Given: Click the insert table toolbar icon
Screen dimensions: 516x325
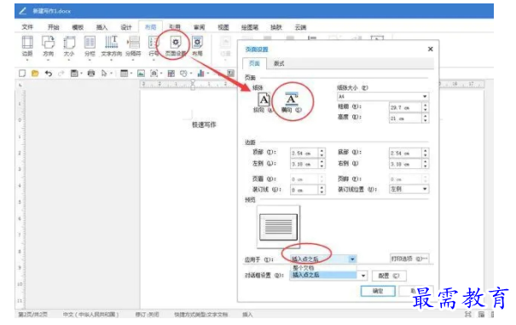Looking at the screenshot, I should (x=124, y=73).
